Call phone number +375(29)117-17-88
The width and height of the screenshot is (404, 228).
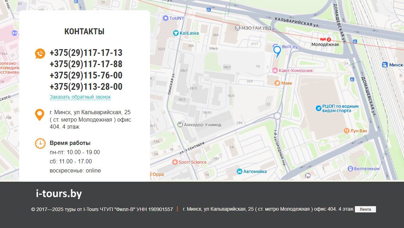click(x=86, y=64)
